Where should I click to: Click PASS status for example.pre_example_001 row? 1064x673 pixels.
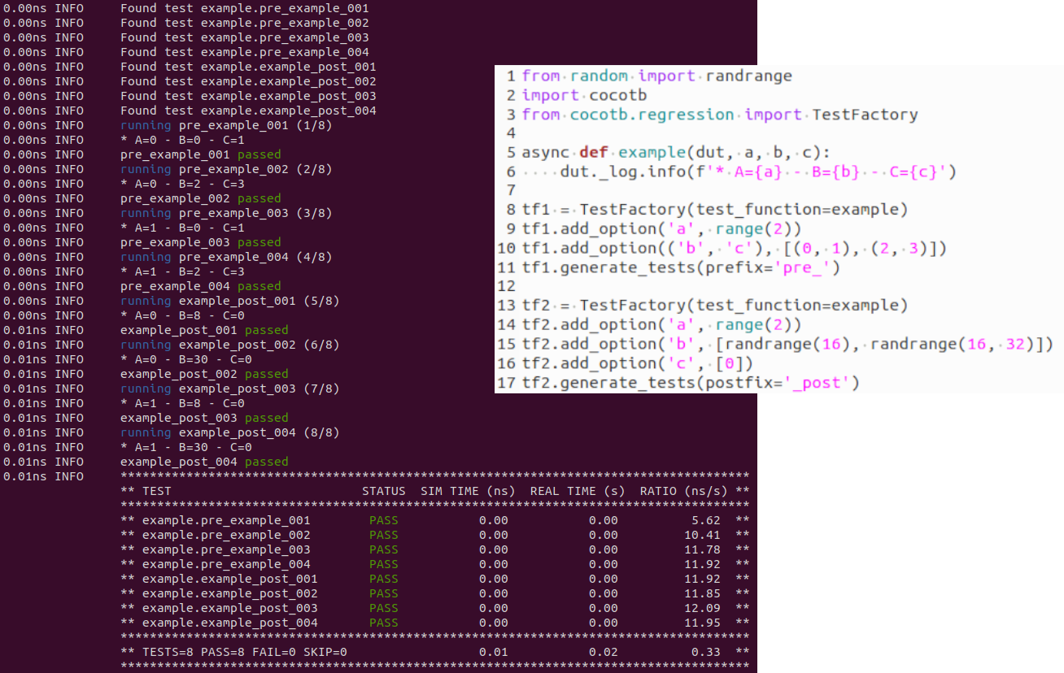pyautogui.click(x=383, y=520)
